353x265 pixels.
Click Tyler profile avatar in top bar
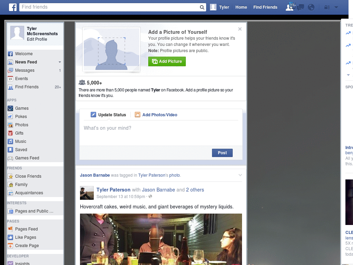click(213, 7)
